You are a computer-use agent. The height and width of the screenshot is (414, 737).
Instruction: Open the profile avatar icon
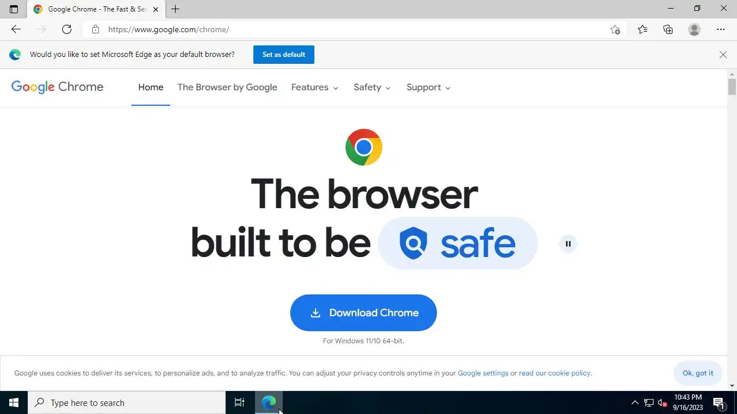tap(694, 29)
